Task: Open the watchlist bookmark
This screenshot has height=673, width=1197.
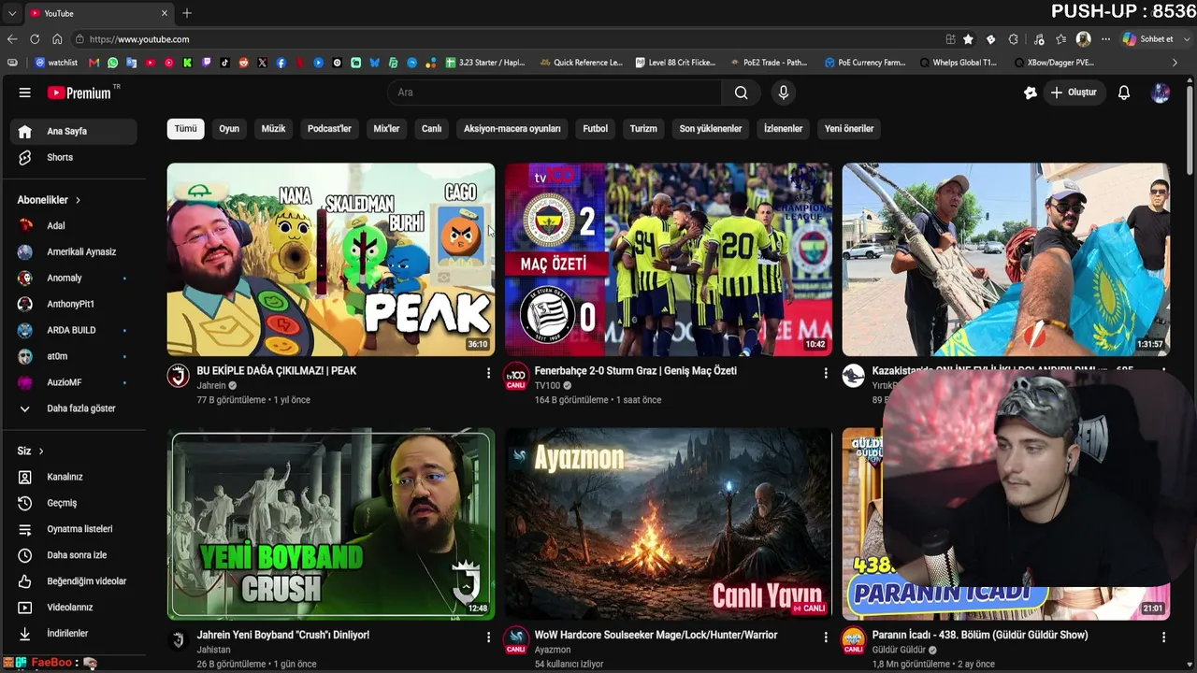Action: click(x=56, y=63)
